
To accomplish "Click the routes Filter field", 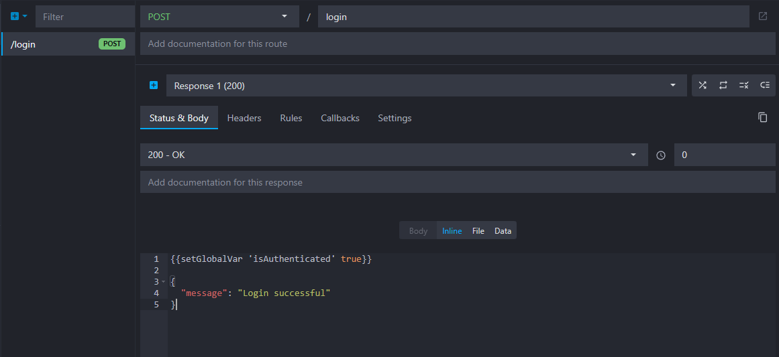I will (84, 17).
